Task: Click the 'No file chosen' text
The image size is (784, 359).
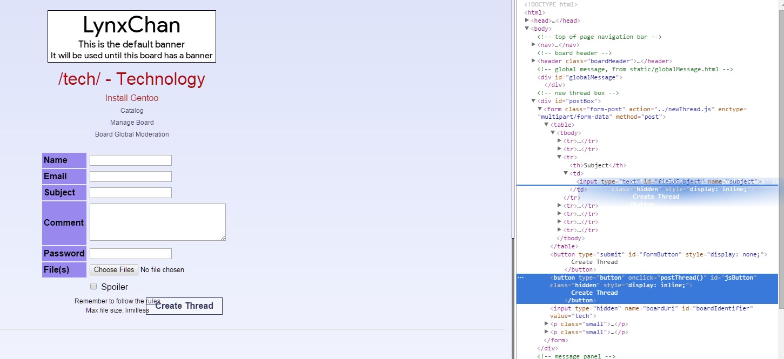Action: pos(162,269)
